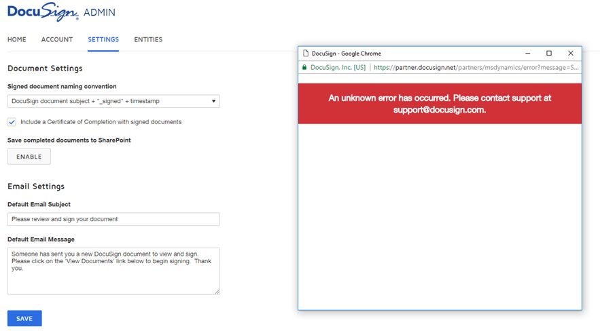Click the ADMIN text beside logo

pyautogui.click(x=99, y=12)
